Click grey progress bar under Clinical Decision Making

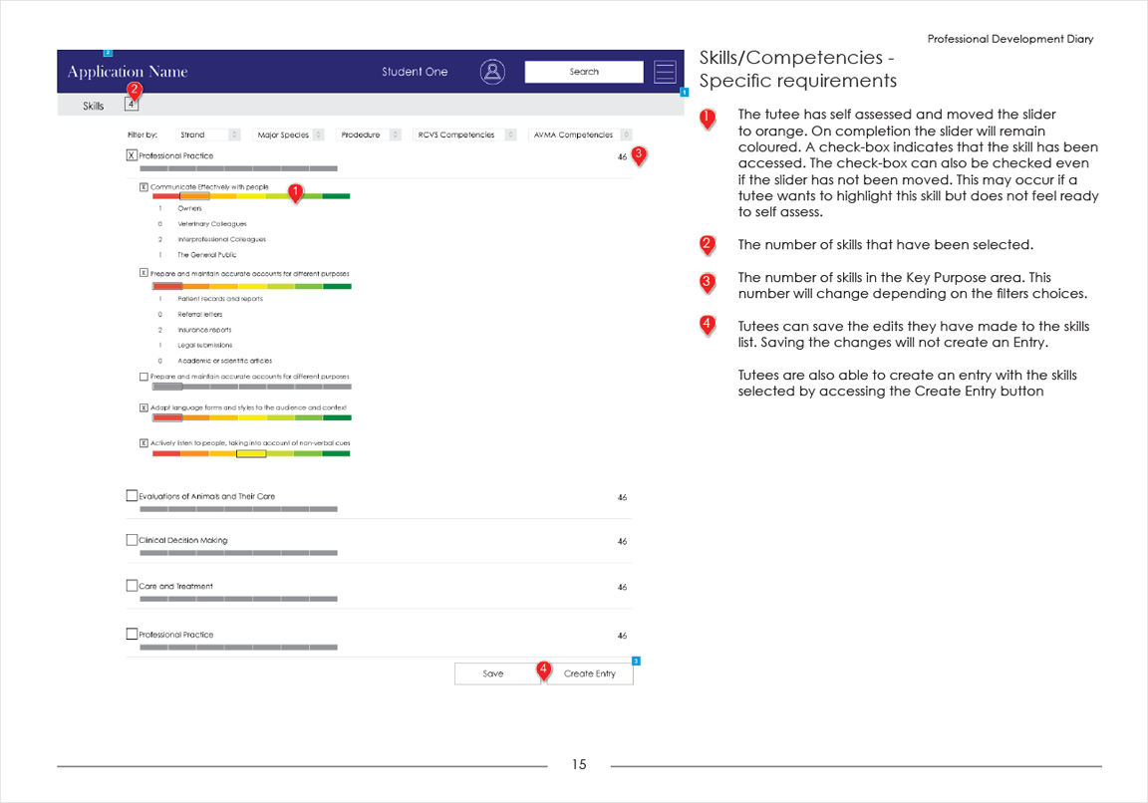pyautogui.click(x=239, y=553)
